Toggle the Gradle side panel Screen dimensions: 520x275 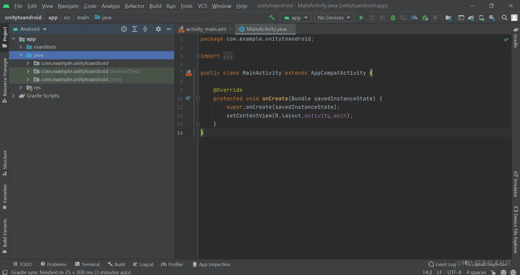[516, 38]
